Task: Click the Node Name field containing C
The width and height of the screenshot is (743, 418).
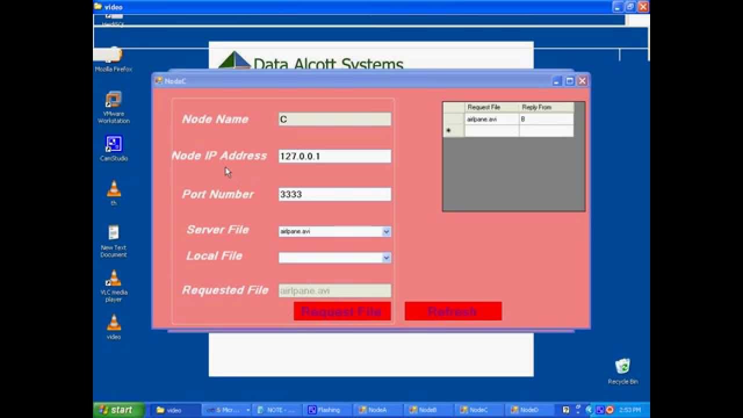Action: click(335, 119)
